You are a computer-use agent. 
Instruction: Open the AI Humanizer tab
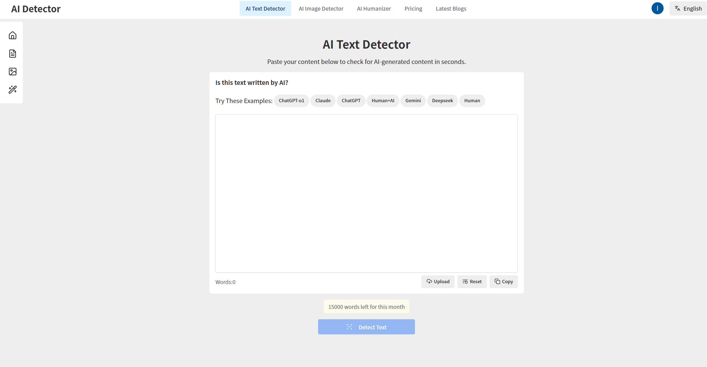[374, 9]
